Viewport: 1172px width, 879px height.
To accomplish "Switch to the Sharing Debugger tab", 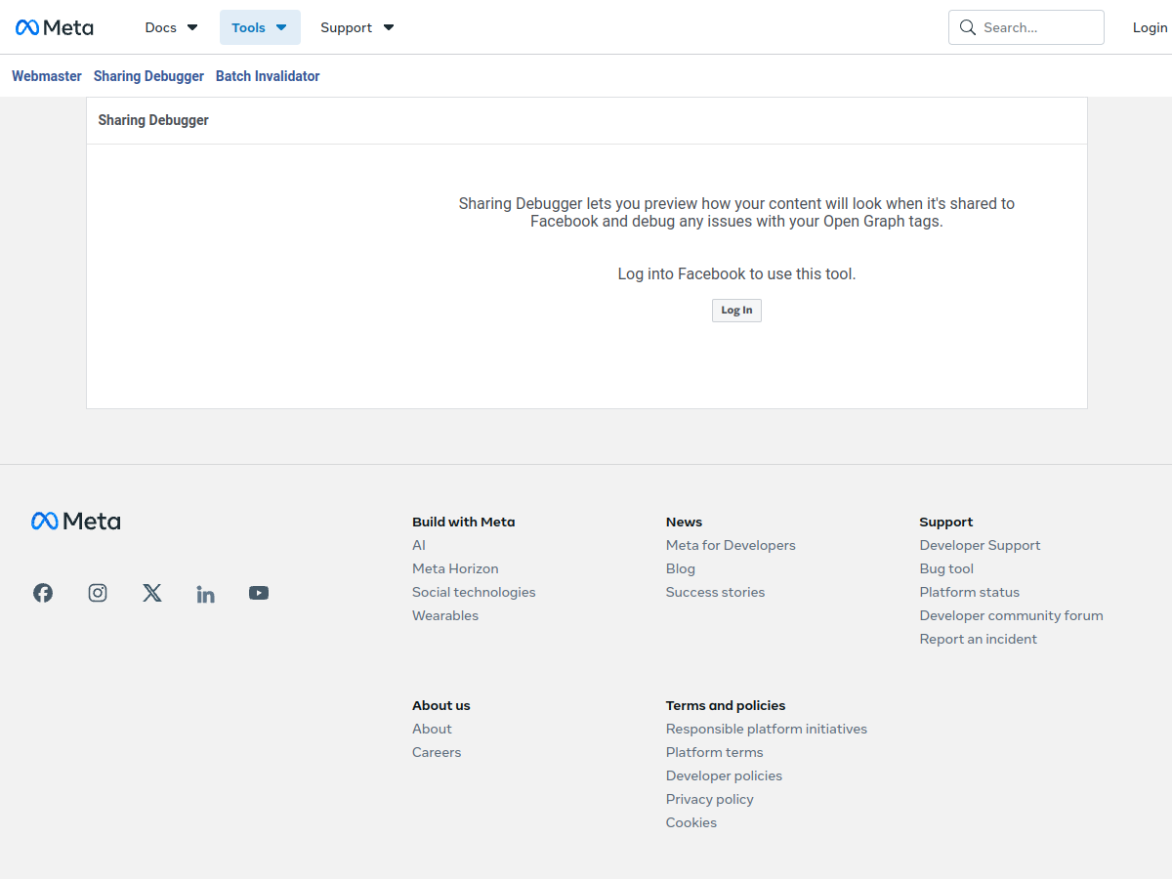I will (x=148, y=76).
